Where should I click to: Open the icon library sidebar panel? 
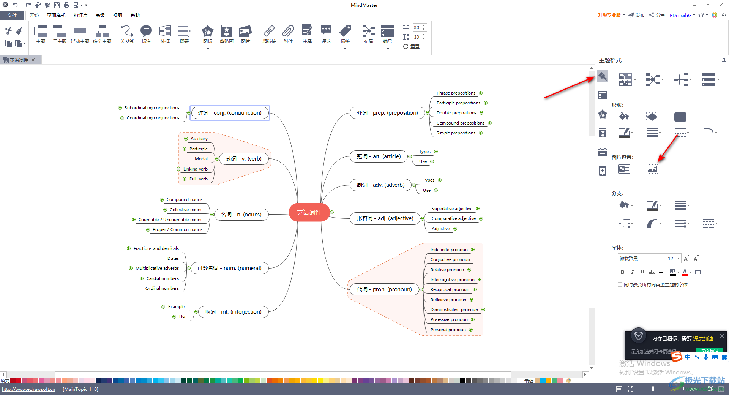coord(603,114)
